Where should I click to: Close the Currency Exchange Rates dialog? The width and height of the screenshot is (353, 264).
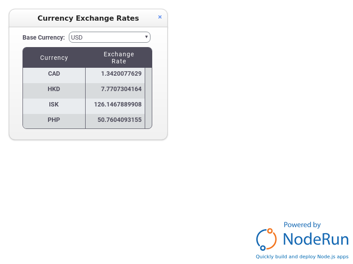coord(160,17)
